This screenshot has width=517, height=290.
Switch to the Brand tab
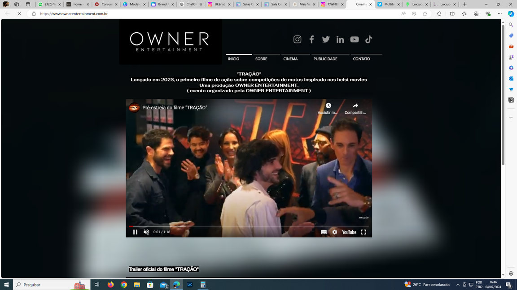coord(163,4)
